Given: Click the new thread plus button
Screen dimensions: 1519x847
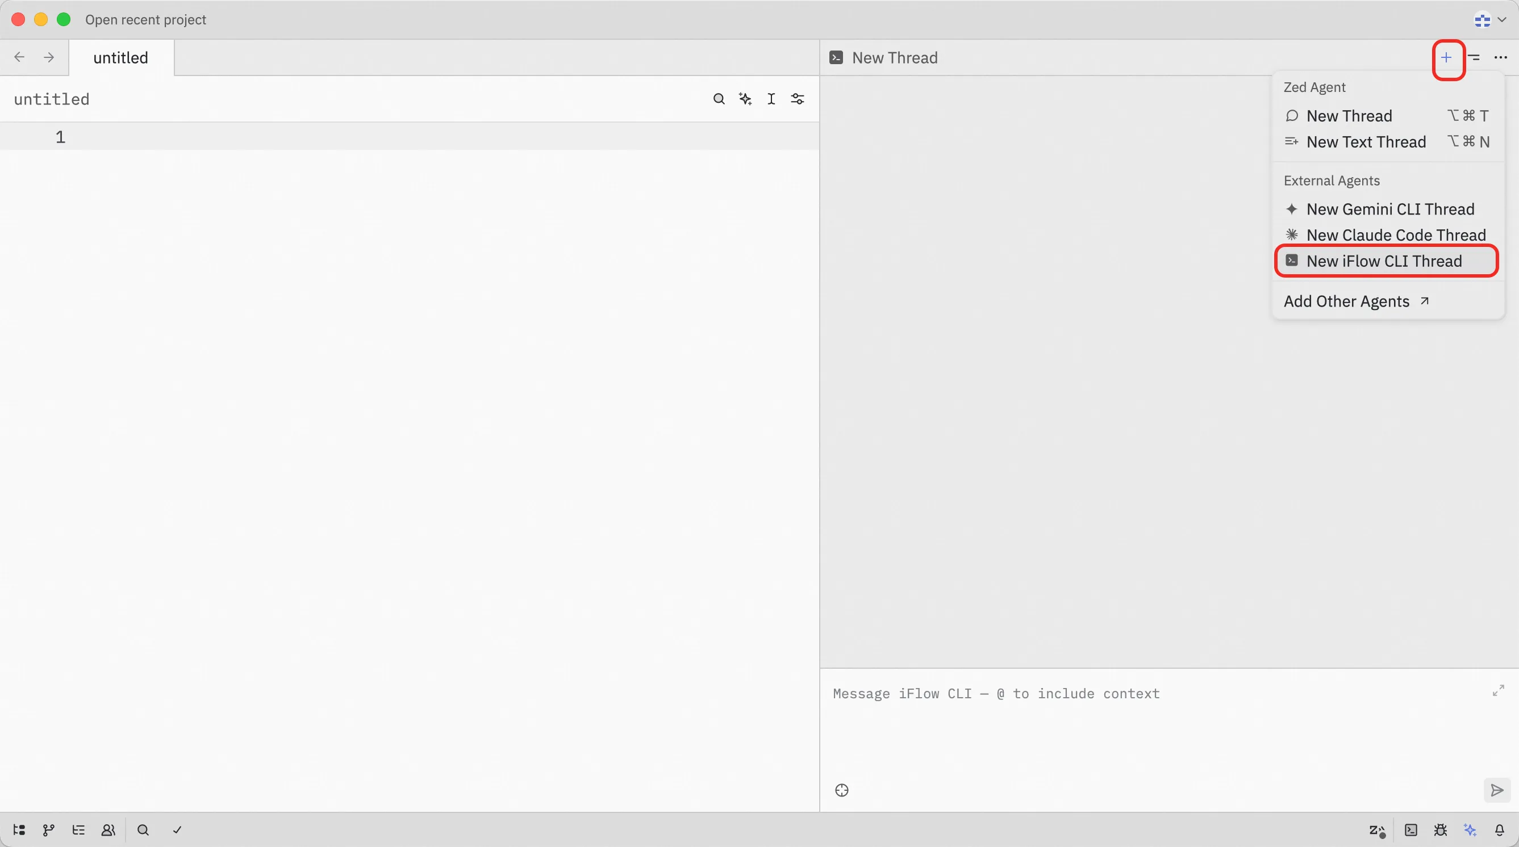Looking at the screenshot, I should point(1446,58).
